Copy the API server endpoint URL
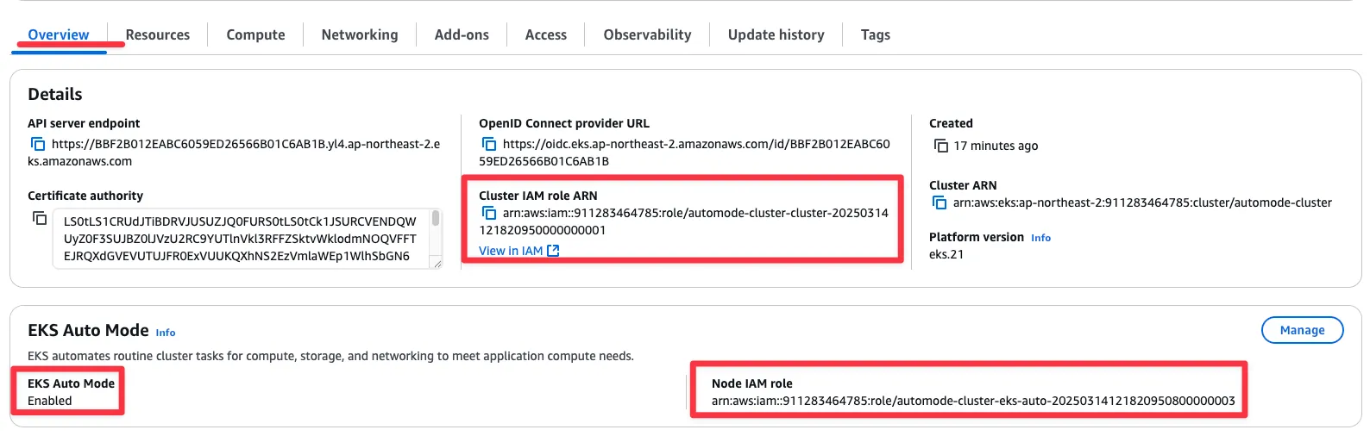This screenshot has width=1370, height=436. pos(38,144)
